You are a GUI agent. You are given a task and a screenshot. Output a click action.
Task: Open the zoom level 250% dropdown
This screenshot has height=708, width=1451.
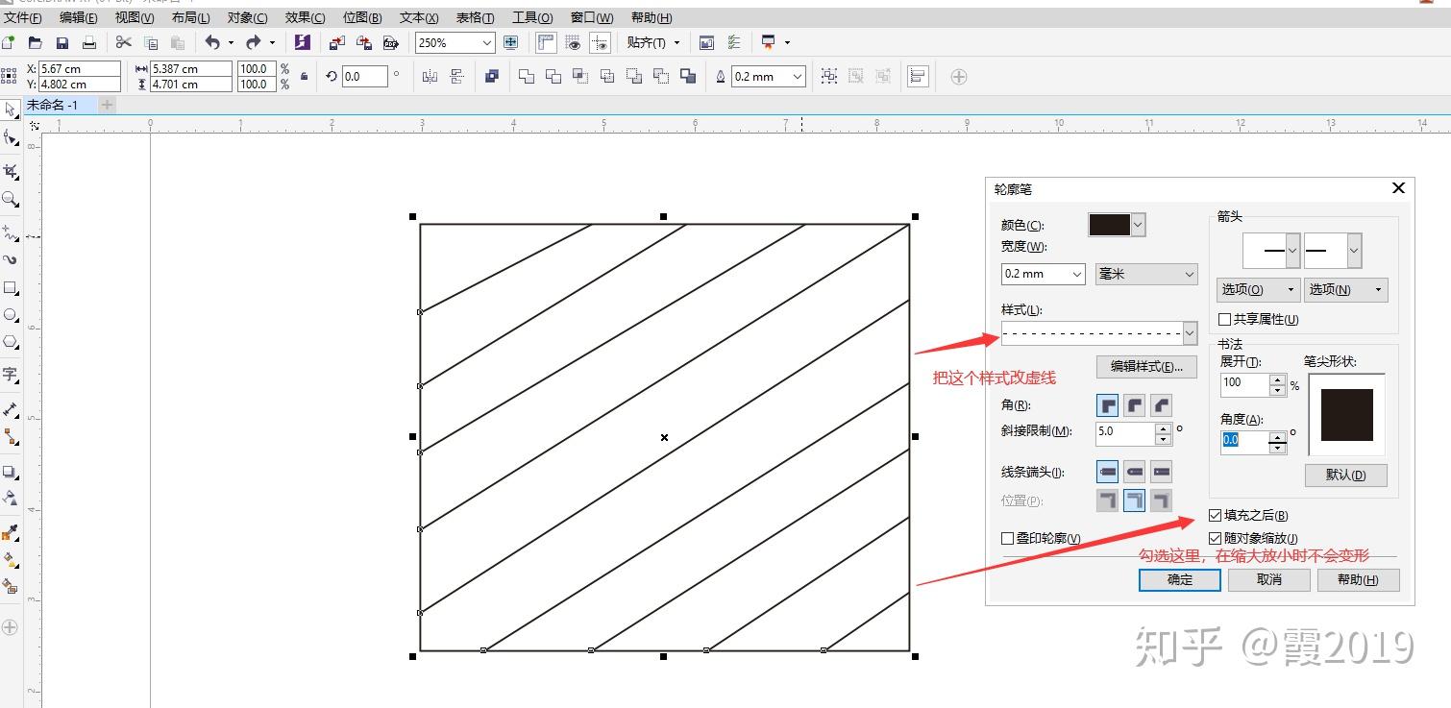click(x=487, y=42)
